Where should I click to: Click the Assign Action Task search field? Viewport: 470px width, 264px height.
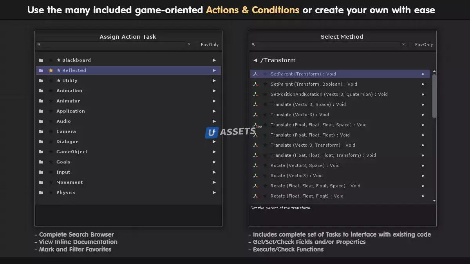tap(114, 45)
